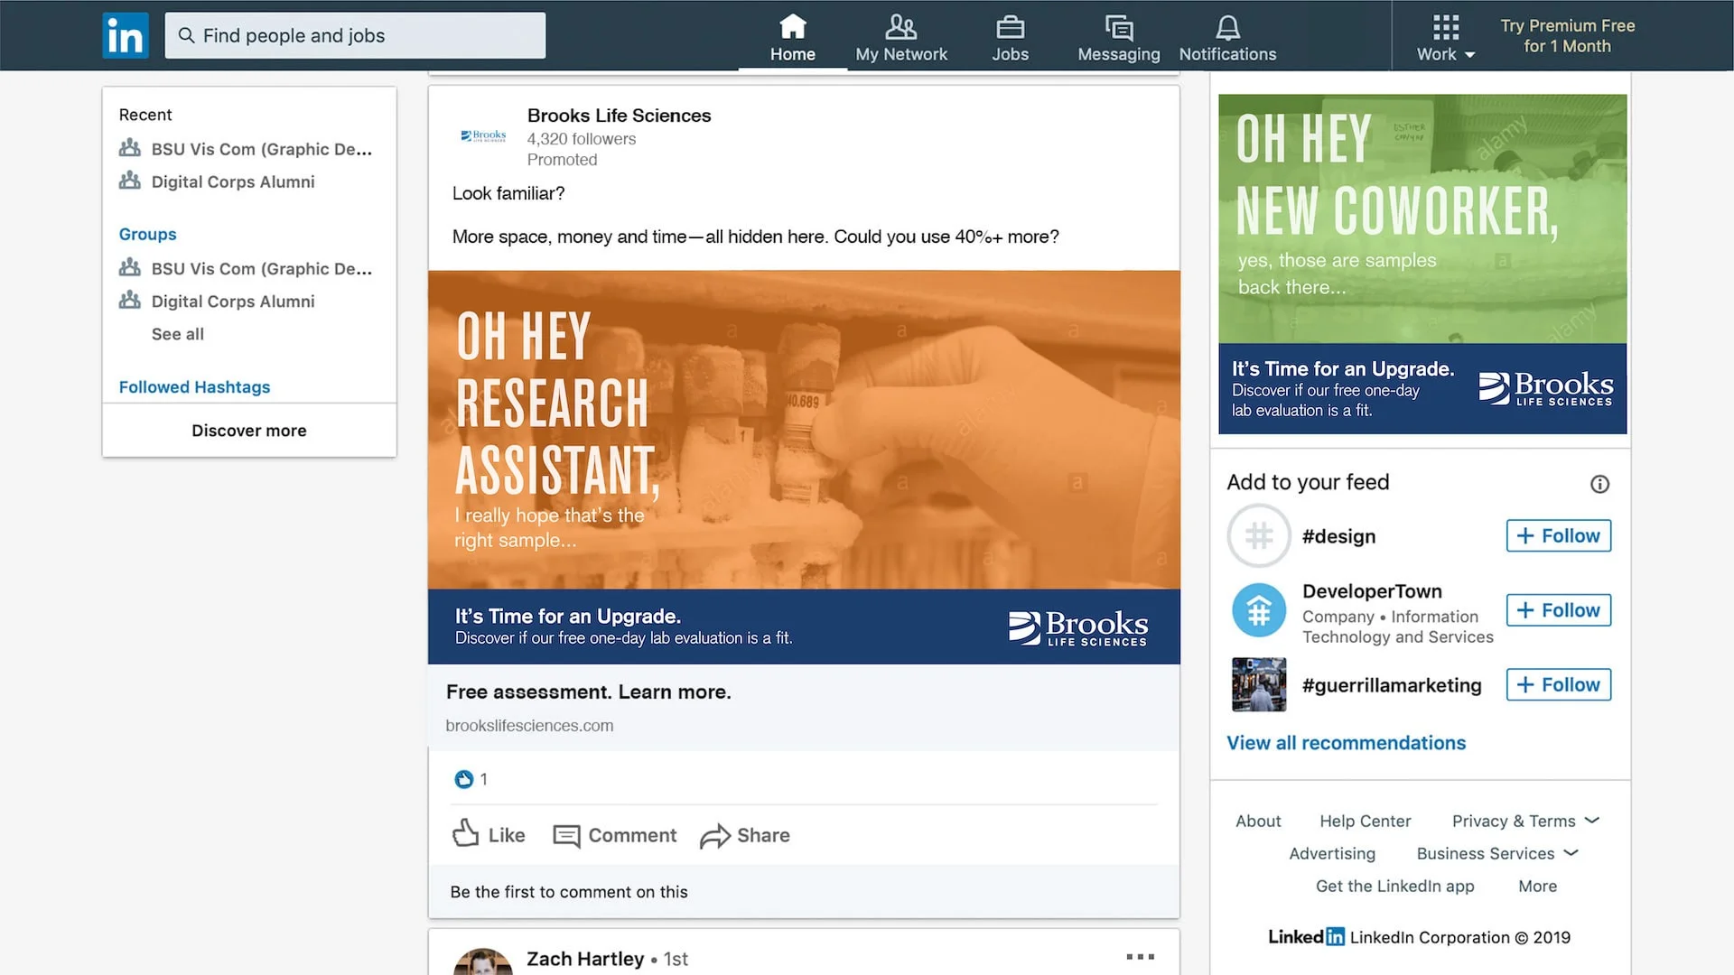Click group icon beside Groups BSU Vis Com
This screenshot has width=1734, height=975.
[x=130, y=266]
